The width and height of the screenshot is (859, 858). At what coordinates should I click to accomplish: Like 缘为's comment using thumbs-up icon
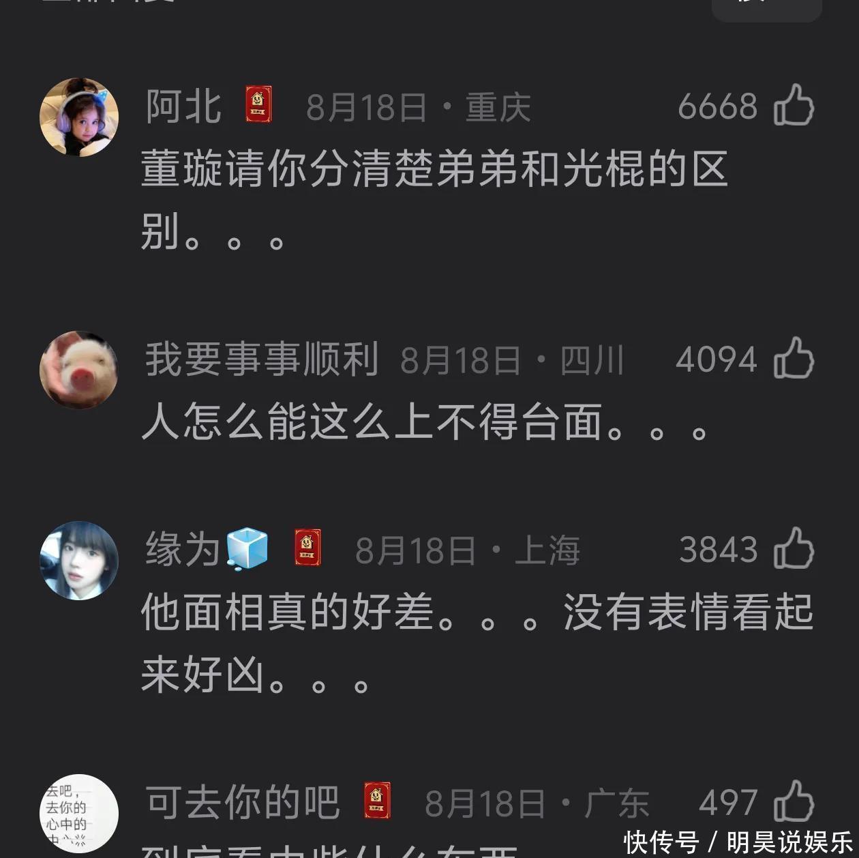794,548
